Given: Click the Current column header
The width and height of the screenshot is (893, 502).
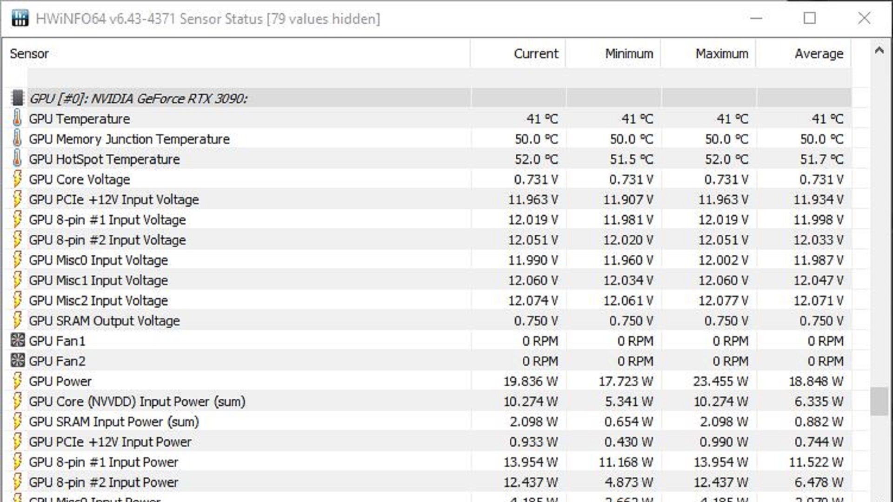Looking at the screenshot, I should point(536,53).
